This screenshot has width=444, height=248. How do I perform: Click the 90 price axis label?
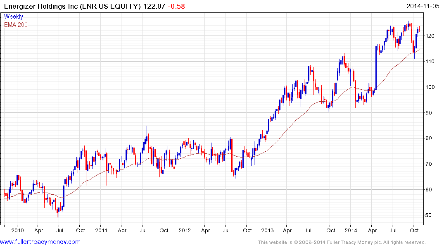[x=429, y=112]
